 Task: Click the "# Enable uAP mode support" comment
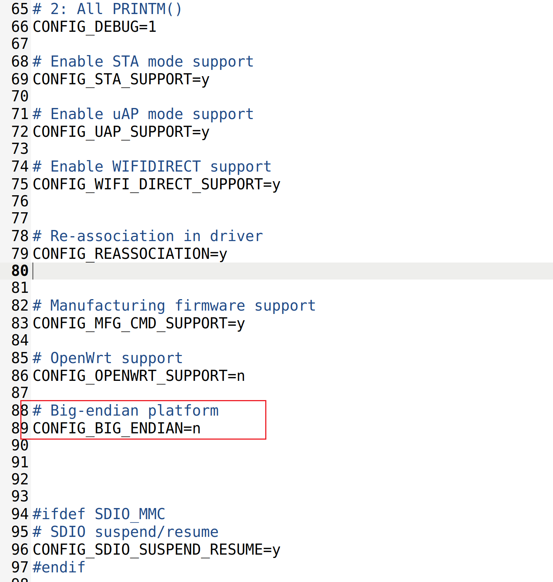pos(143,114)
